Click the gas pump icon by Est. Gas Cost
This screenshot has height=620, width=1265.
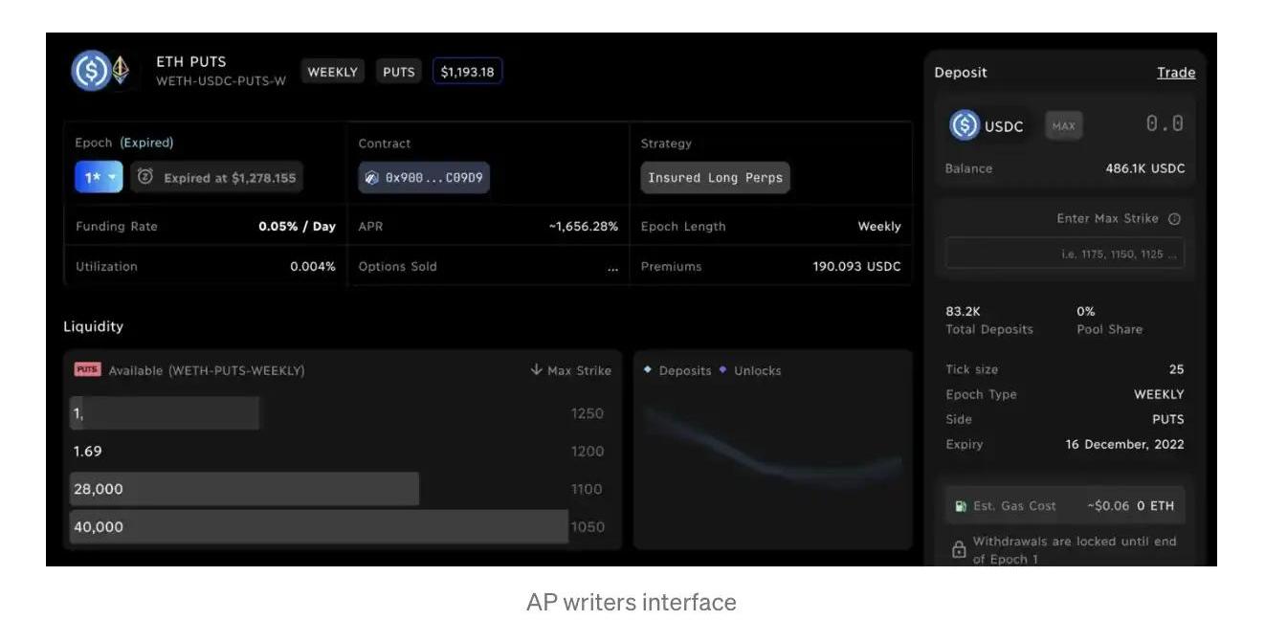[x=961, y=506]
